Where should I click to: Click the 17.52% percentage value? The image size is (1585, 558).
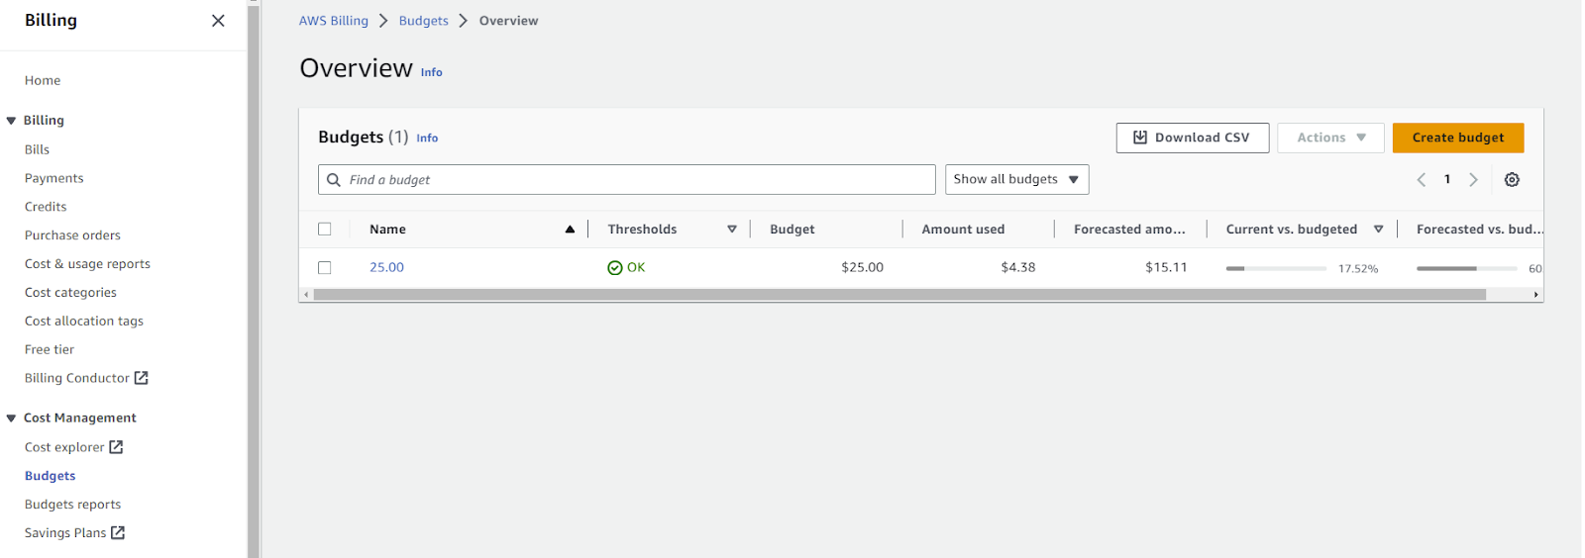tap(1358, 269)
